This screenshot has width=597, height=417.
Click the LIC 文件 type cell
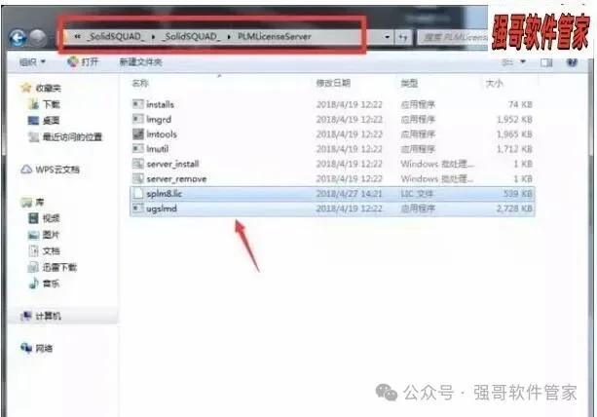[417, 194]
